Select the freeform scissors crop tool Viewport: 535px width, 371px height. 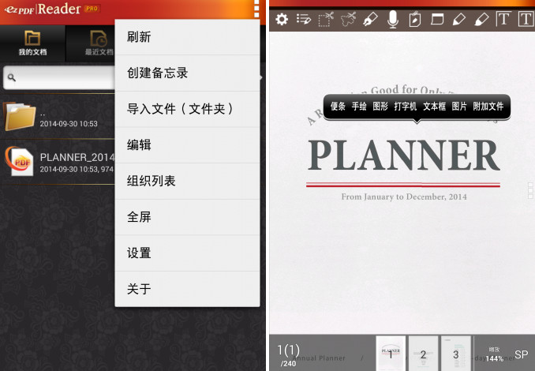click(x=348, y=20)
